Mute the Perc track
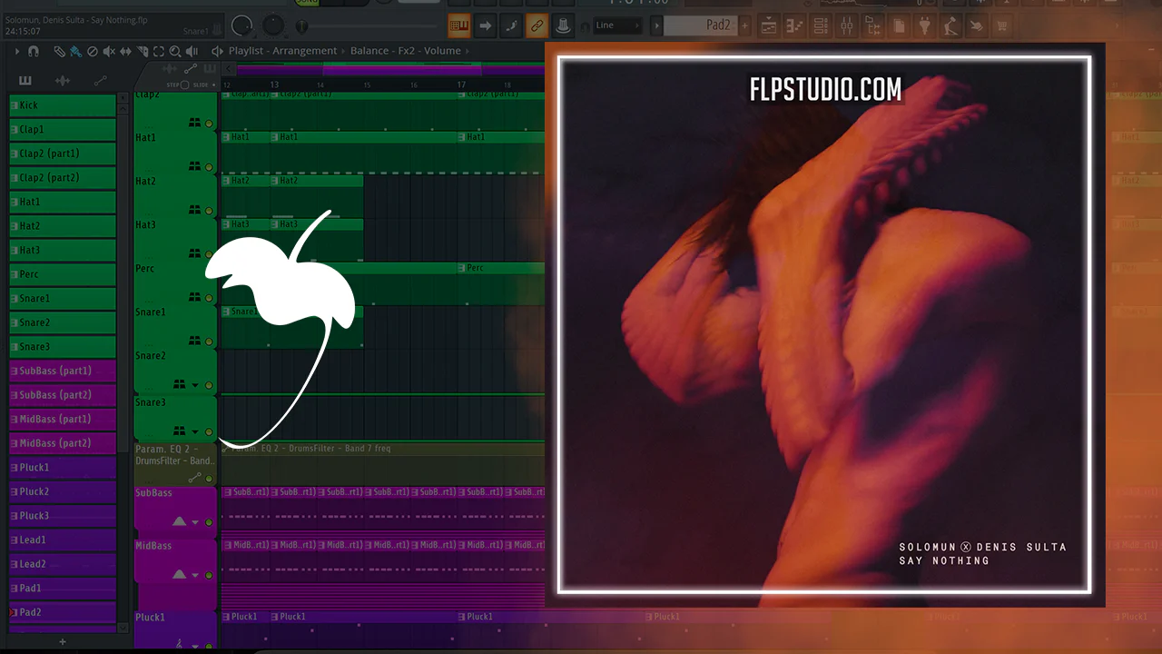Image resolution: width=1162 pixels, height=654 pixels. coord(209,298)
